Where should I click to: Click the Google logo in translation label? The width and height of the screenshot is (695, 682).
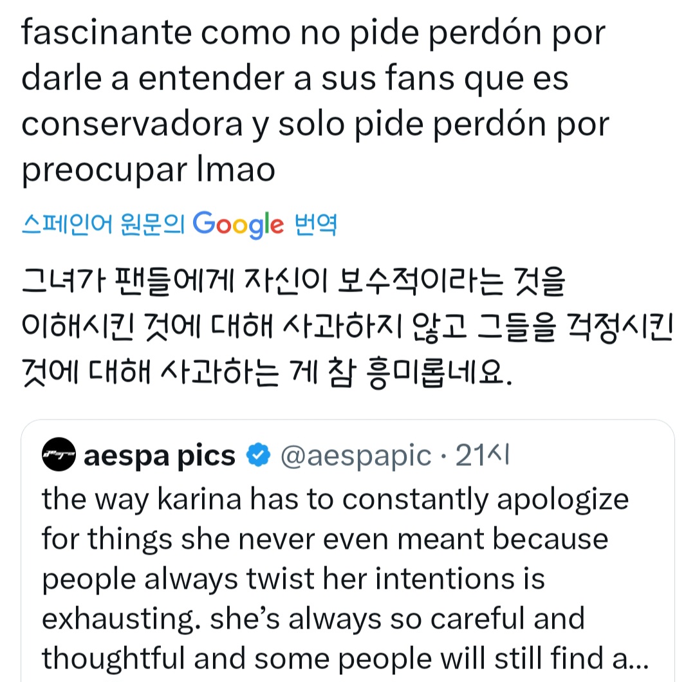pyautogui.click(x=237, y=224)
